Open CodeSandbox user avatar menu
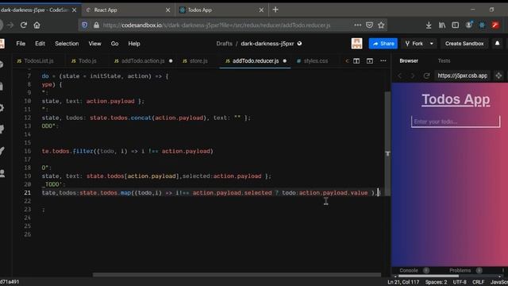Image resolution: width=508 pixels, height=286 pixels. (356, 44)
